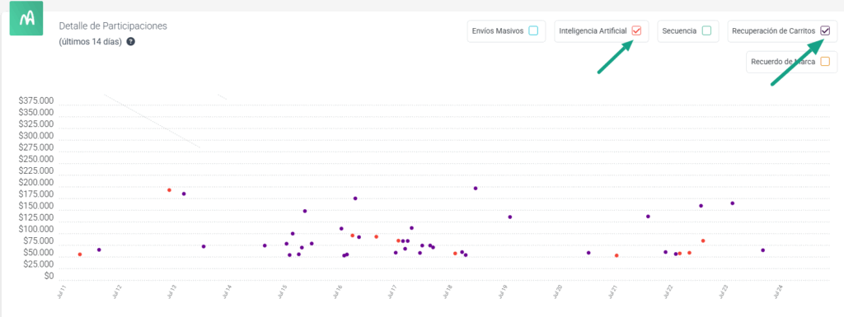Click the (últimos 14 días) label

click(91, 42)
